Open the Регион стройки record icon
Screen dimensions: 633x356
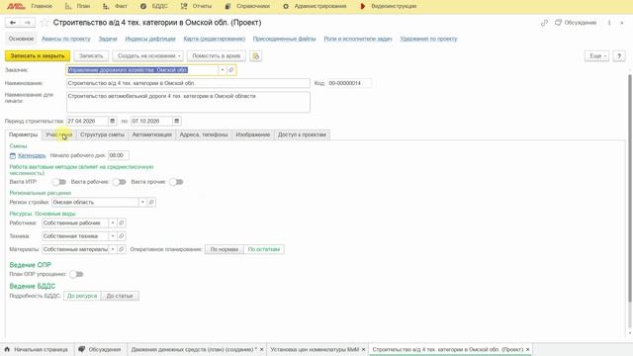[151, 202]
